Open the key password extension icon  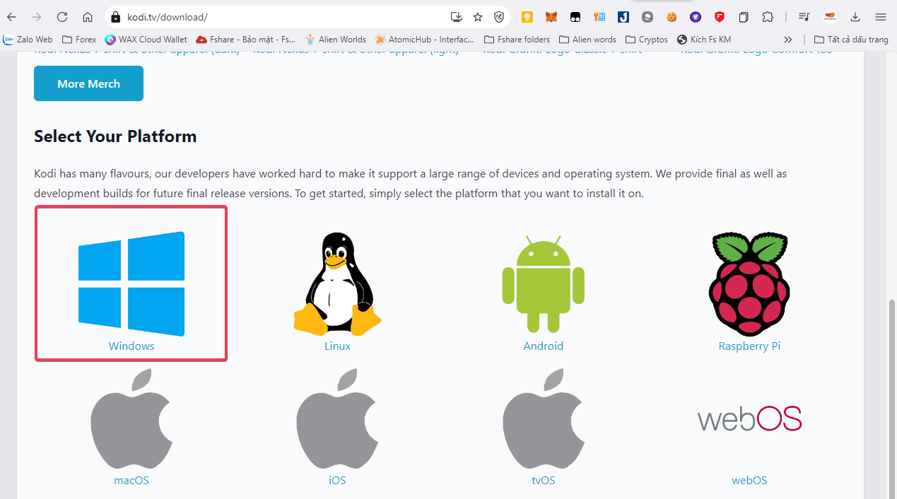(x=599, y=17)
